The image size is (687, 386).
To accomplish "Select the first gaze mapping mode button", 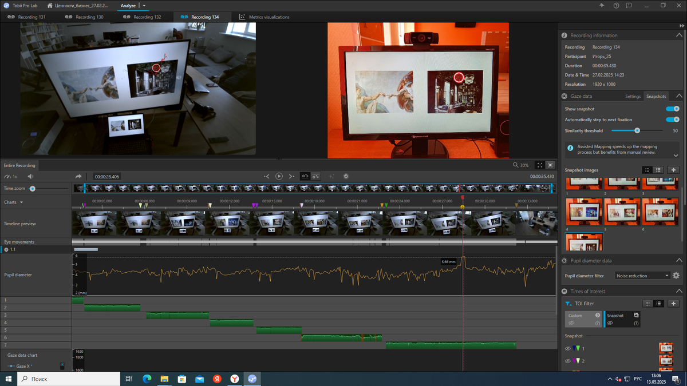I will tap(305, 176).
